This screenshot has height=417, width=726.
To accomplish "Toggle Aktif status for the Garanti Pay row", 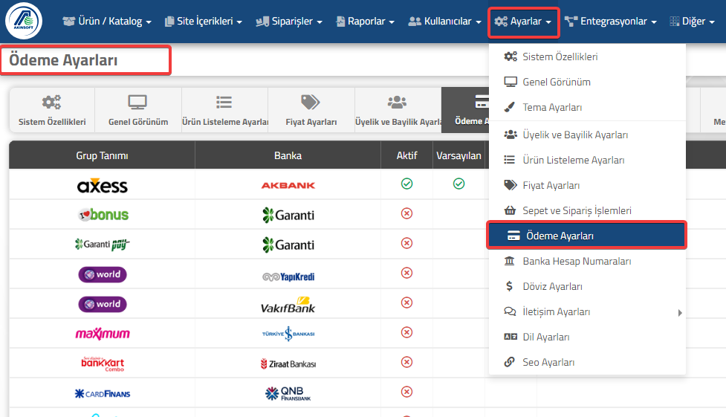I will coord(406,243).
